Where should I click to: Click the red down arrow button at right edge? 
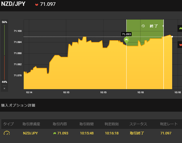tap(180, 44)
